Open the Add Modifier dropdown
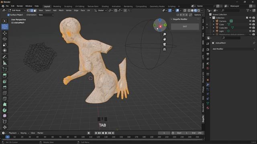 (x=233, y=49)
